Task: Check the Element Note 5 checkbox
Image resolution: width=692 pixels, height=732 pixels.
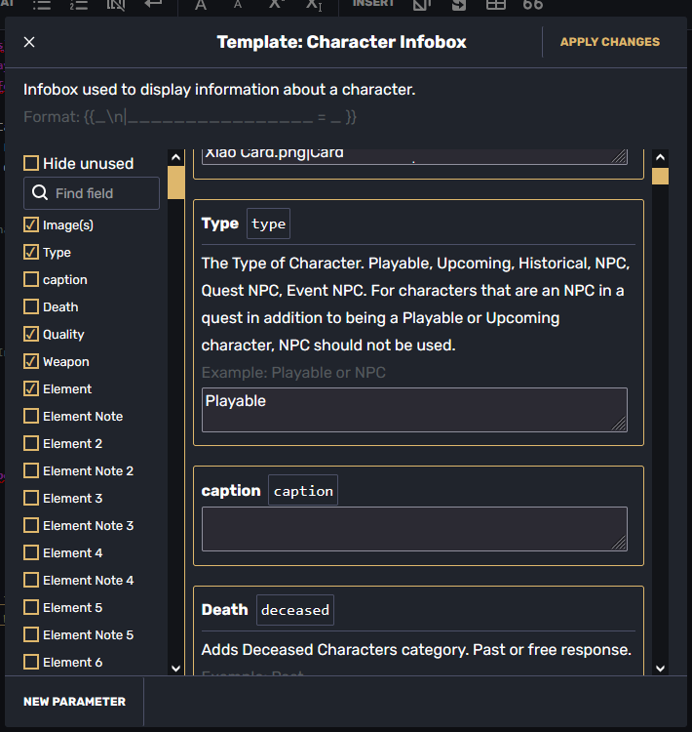Action: point(31,635)
